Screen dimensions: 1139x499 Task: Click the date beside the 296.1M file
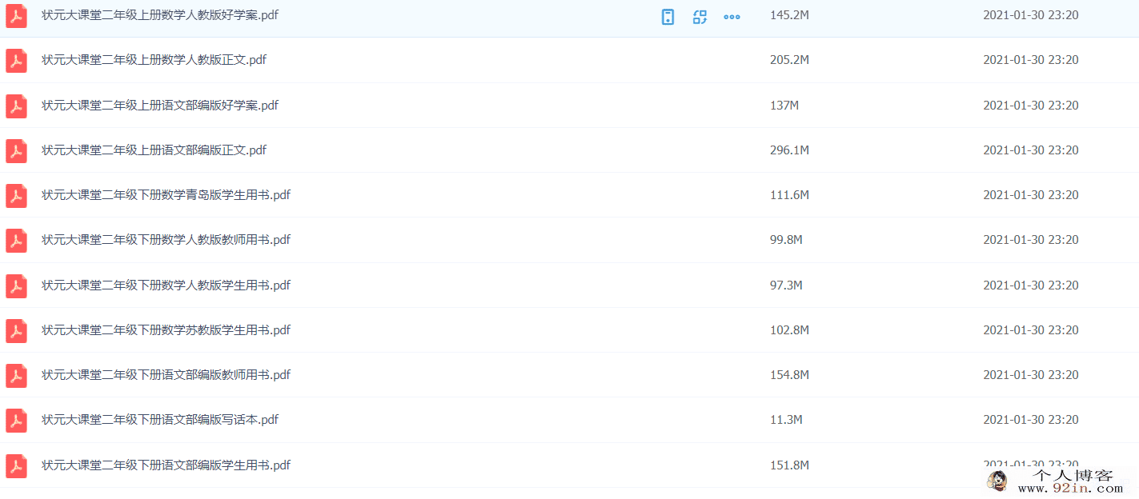click(1031, 150)
